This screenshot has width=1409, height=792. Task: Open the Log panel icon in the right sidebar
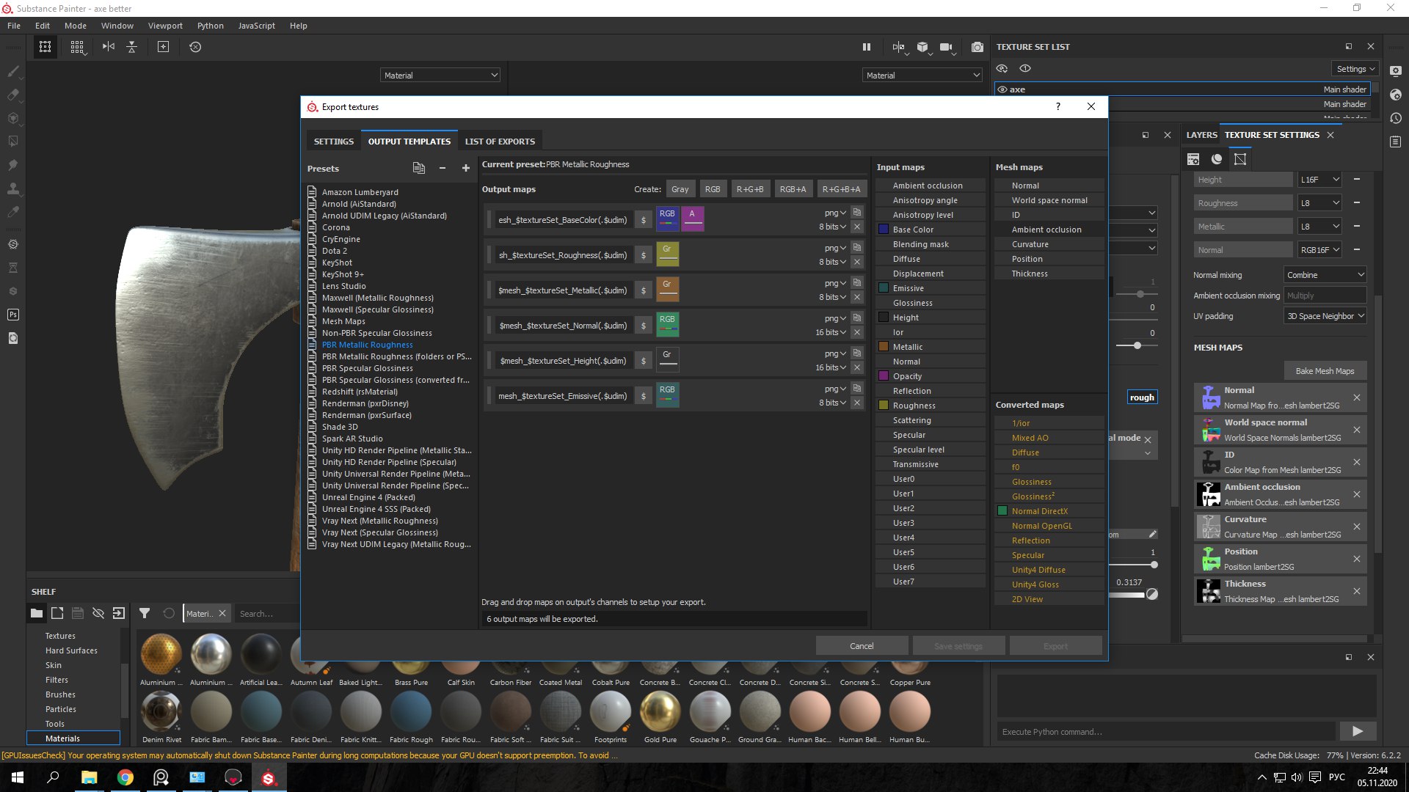(x=1396, y=142)
